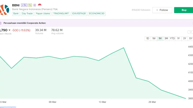The height and width of the screenshot is (108, 193).
Task: Open the IDXVESTA28 index tag
Action: (79, 14)
